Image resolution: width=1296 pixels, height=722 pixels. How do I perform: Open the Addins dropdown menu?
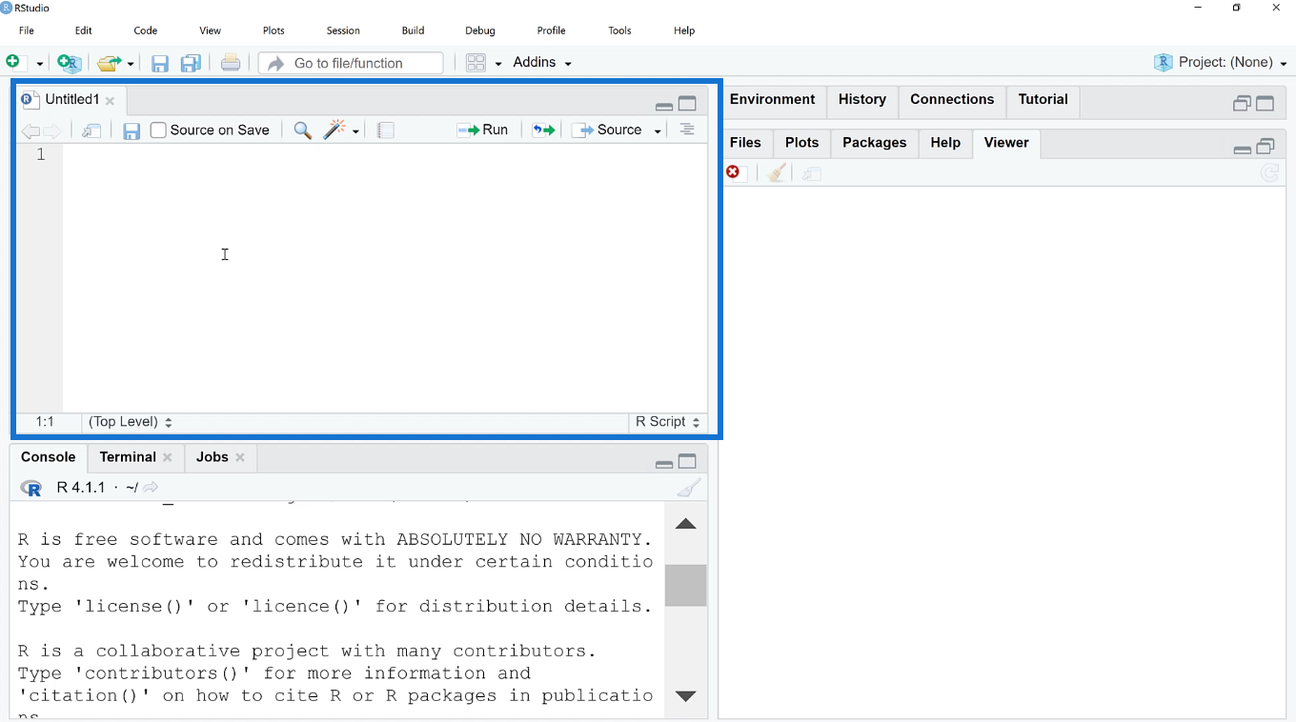click(x=542, y=63)
